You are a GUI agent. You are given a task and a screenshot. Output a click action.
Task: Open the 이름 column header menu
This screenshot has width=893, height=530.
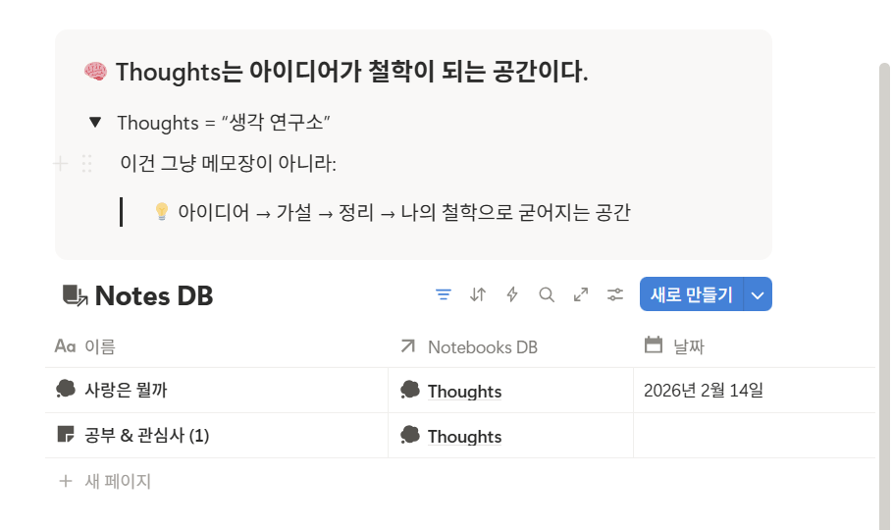[99, 346]
